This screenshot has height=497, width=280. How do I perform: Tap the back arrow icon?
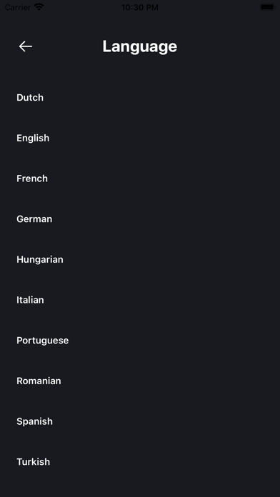(x=26, y=46)
